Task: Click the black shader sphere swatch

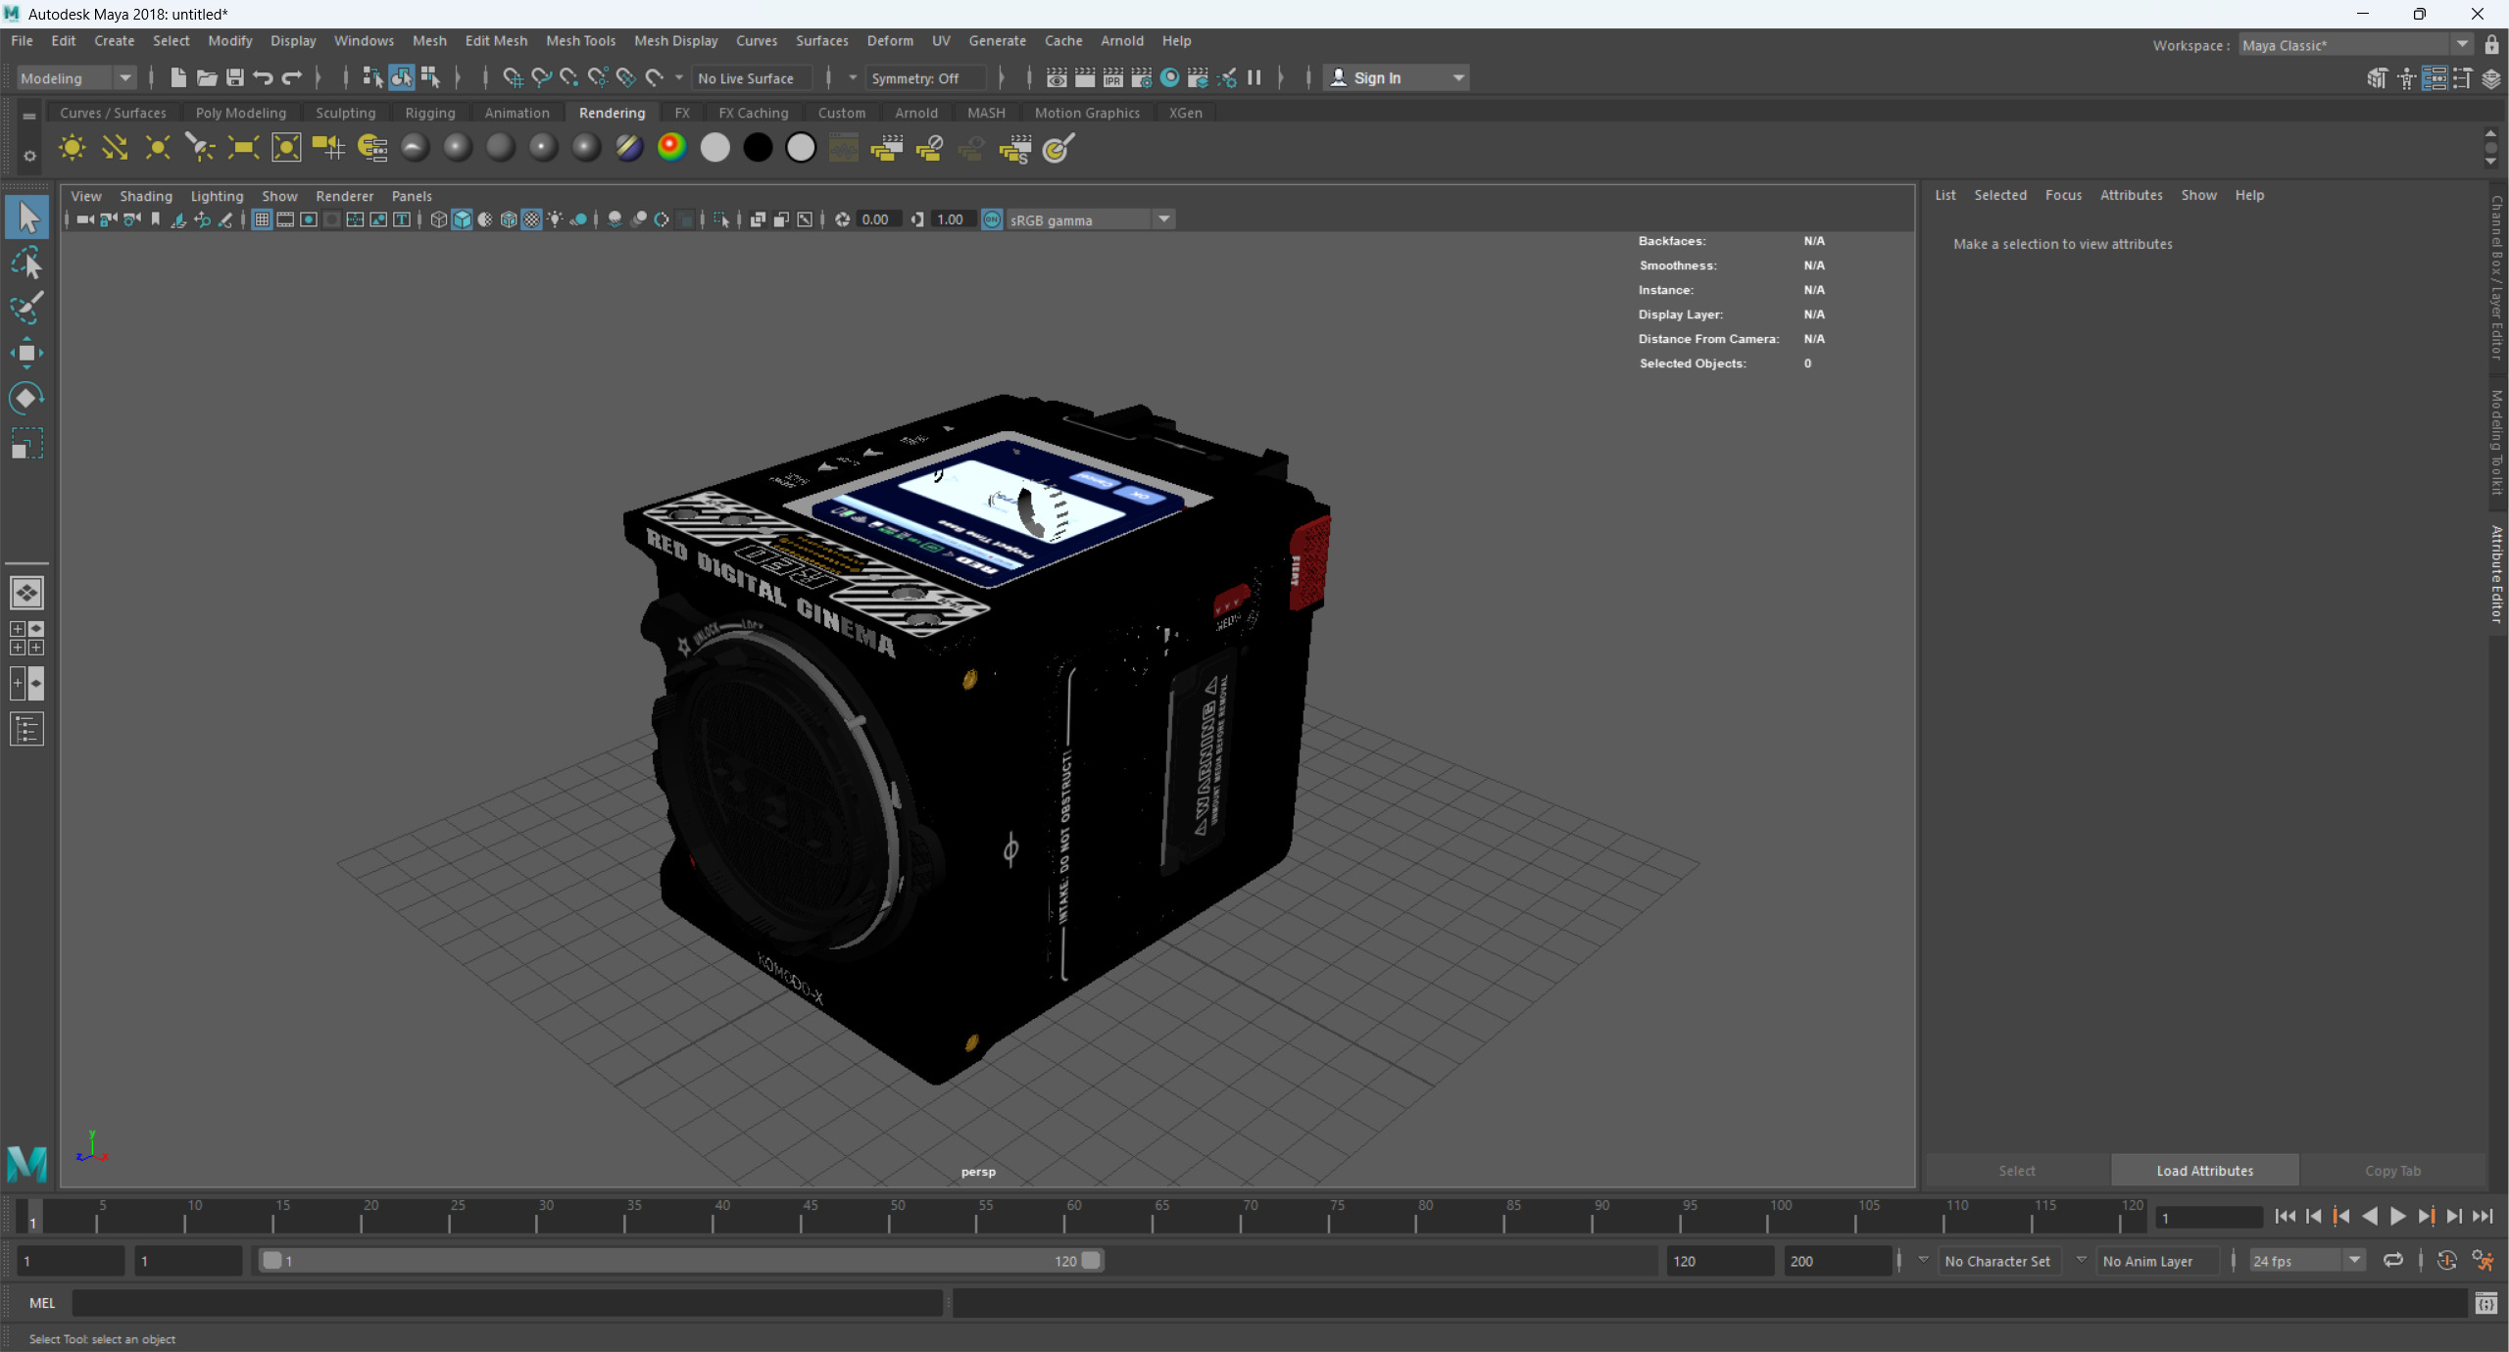Action: 758,148
